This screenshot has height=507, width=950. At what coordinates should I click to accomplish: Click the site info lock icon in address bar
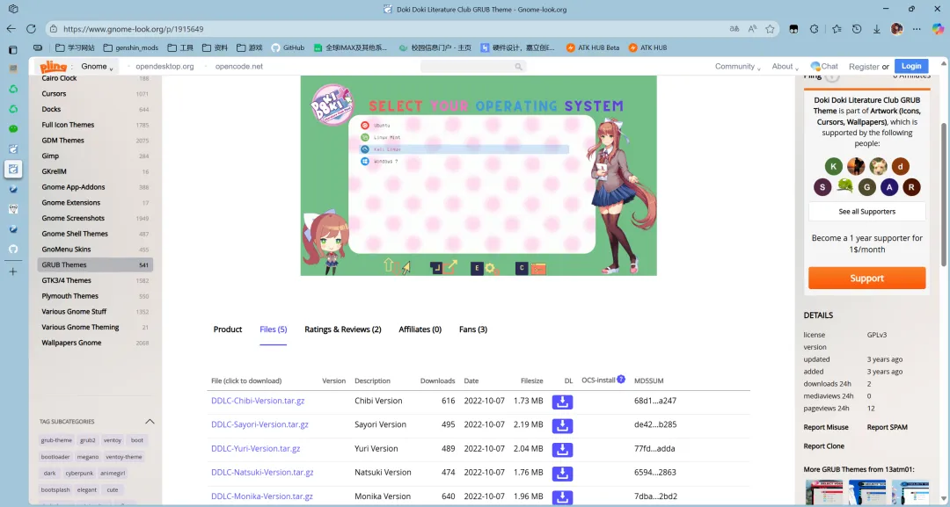(x=54, y=28)
